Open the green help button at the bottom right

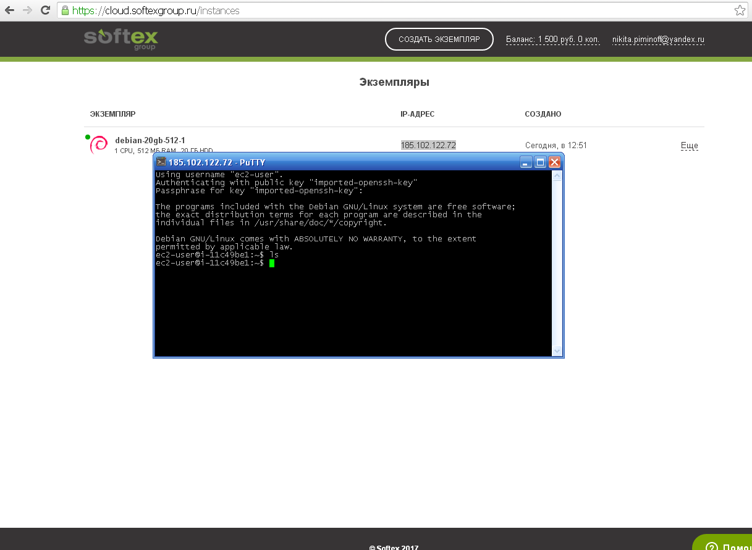point(724,543)
